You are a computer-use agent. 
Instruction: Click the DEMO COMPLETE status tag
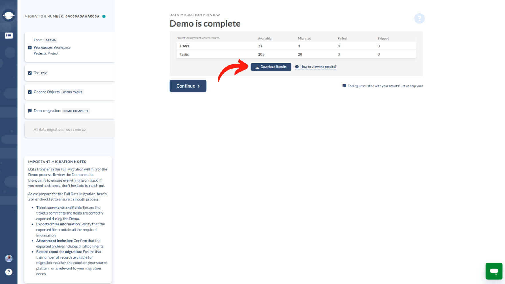tap(76, 111)
